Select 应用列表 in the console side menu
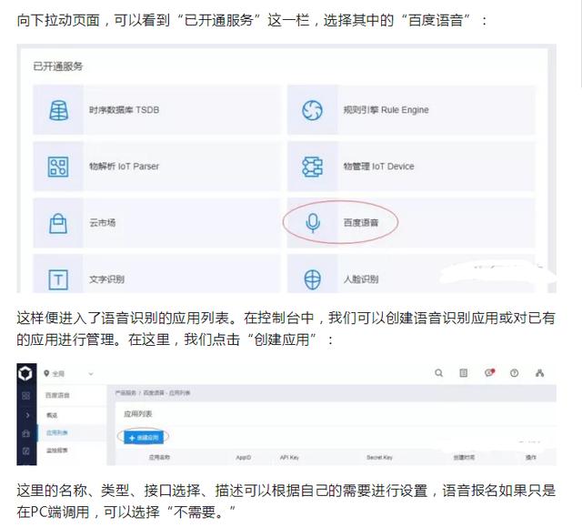 56,432
